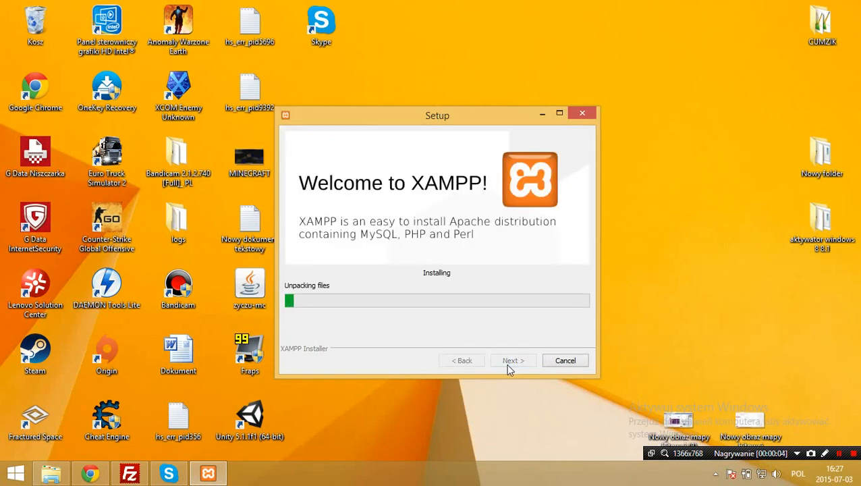Click the Unpacking files progress bar
861x486 pixels.
437,301
